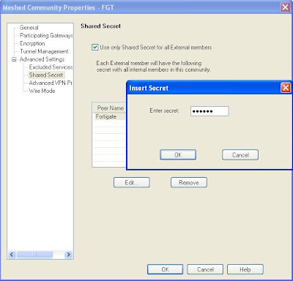Select Shared Secret tree item
293x281 pixels.
(x=46, y=75)
